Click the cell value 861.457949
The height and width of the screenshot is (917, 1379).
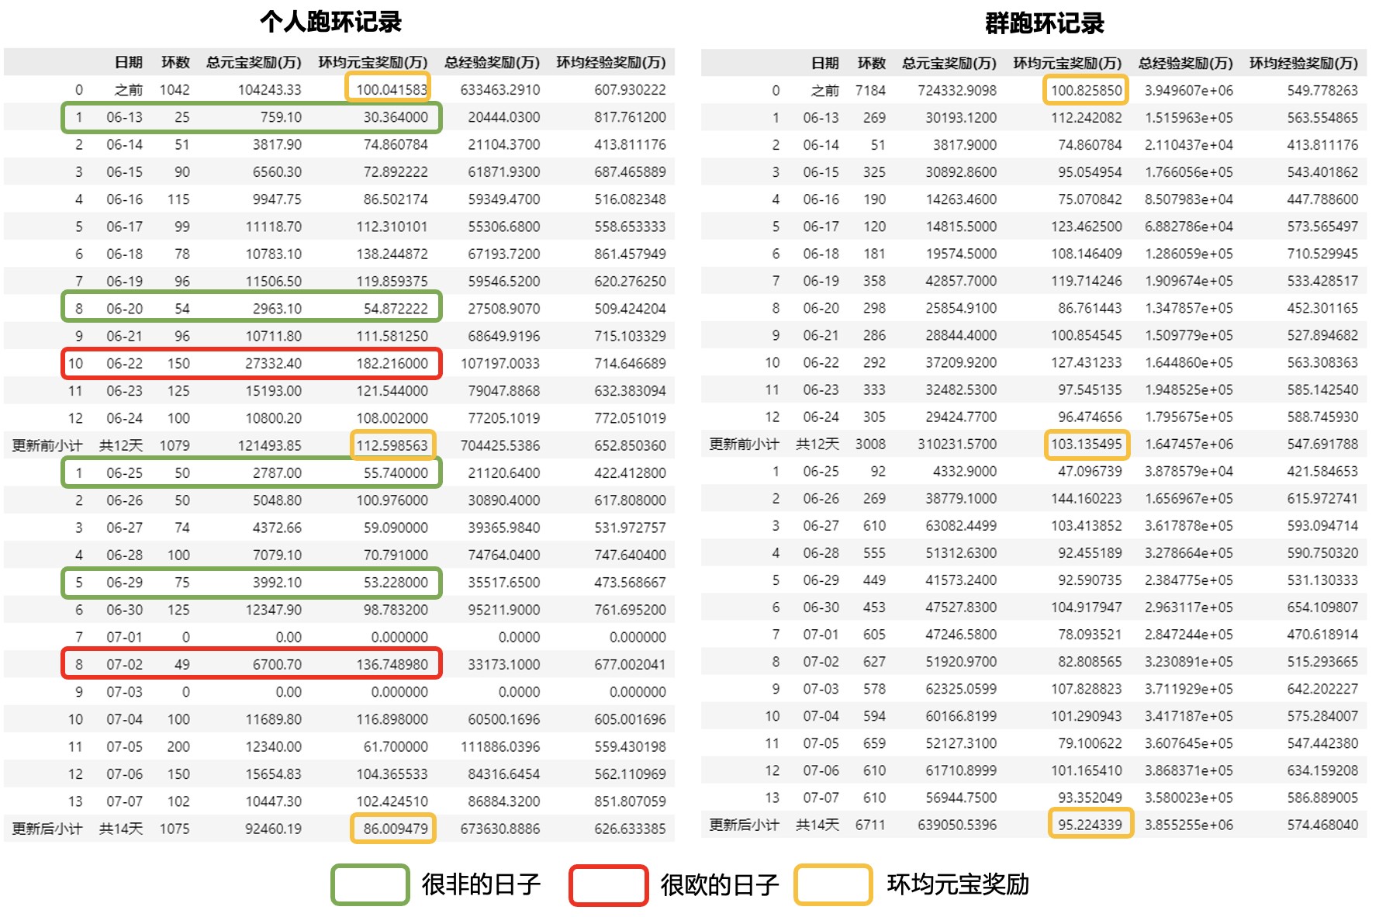coord(630,254)
